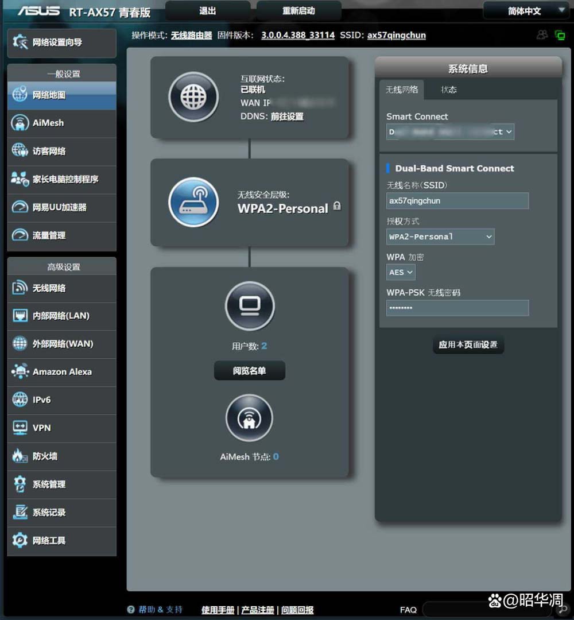The height and width of the screenshot is (620, 574).
Task: Select the 无线网络 tab in 系统信息
Action: tap(402, 90)
